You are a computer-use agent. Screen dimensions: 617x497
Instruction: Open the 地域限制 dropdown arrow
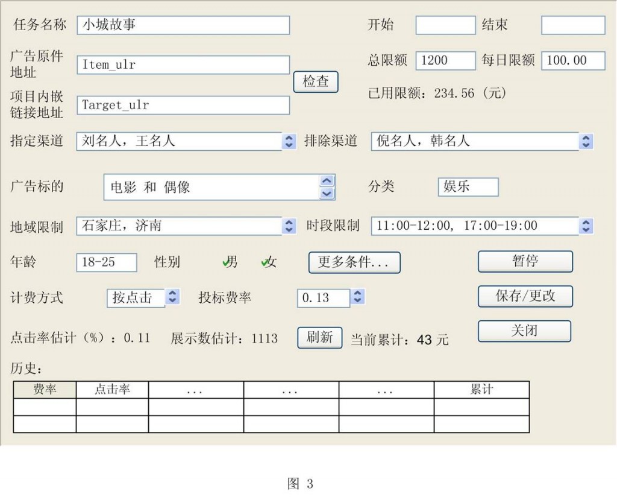click(289, 226)
